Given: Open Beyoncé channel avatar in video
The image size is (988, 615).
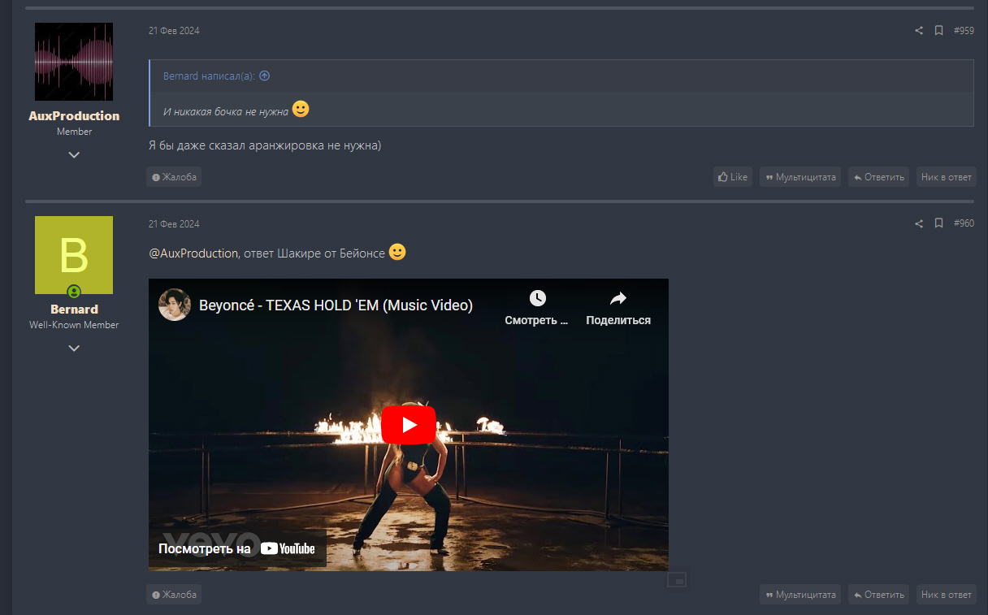Looking at the screenshot, I should tap(175, 305).
